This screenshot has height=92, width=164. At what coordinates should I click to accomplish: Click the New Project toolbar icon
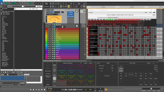coord(51,4)
